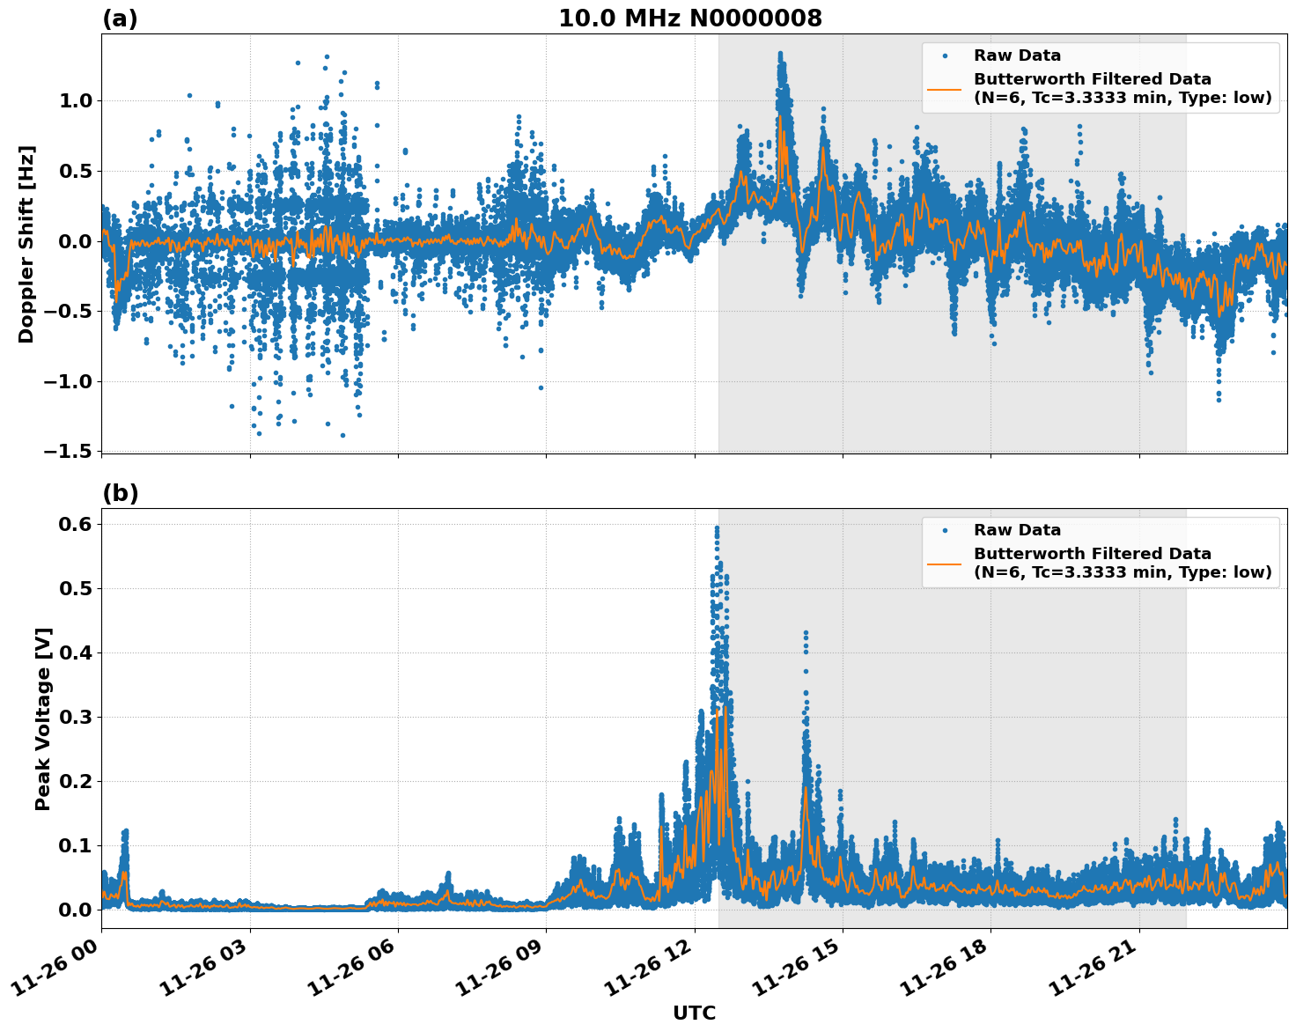The width and height of the screenshot is (1296, 1032).
Task: Click the panel label (a)
Action: click(120, 18)
